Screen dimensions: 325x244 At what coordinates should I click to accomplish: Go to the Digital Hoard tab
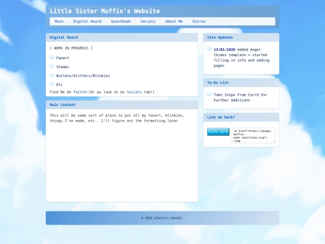point(87,21)
